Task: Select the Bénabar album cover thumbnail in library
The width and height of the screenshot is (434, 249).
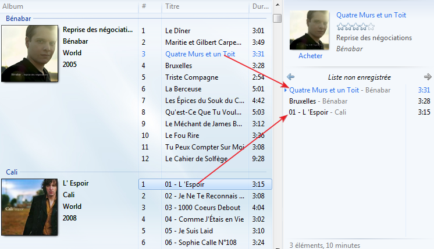Action: pyautogui.click(x=30, y=54)
